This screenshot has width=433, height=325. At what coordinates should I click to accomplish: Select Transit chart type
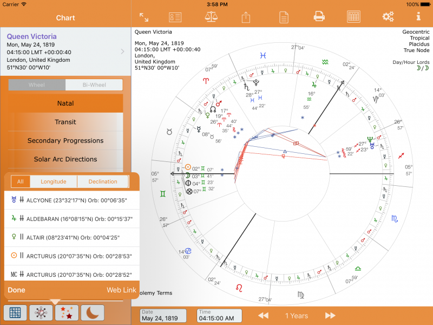point(65,122)
